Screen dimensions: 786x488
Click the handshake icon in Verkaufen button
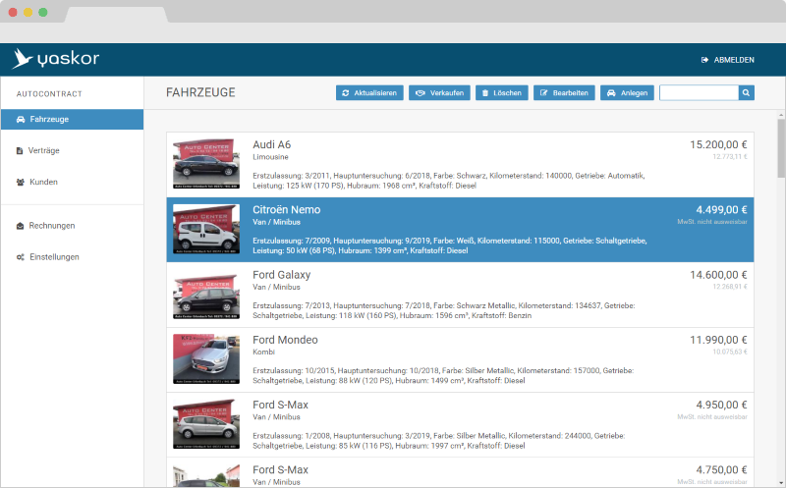421,92
